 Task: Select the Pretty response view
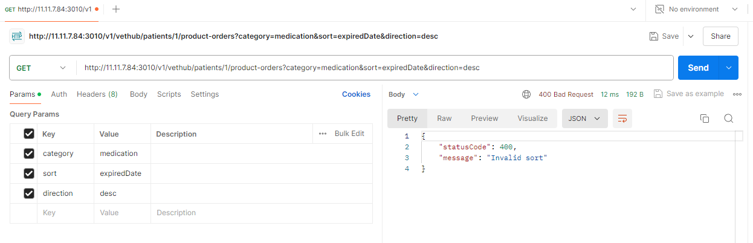407,118
